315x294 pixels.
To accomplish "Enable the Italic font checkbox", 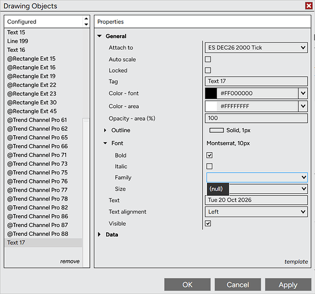I will click(x=209, y=166).
